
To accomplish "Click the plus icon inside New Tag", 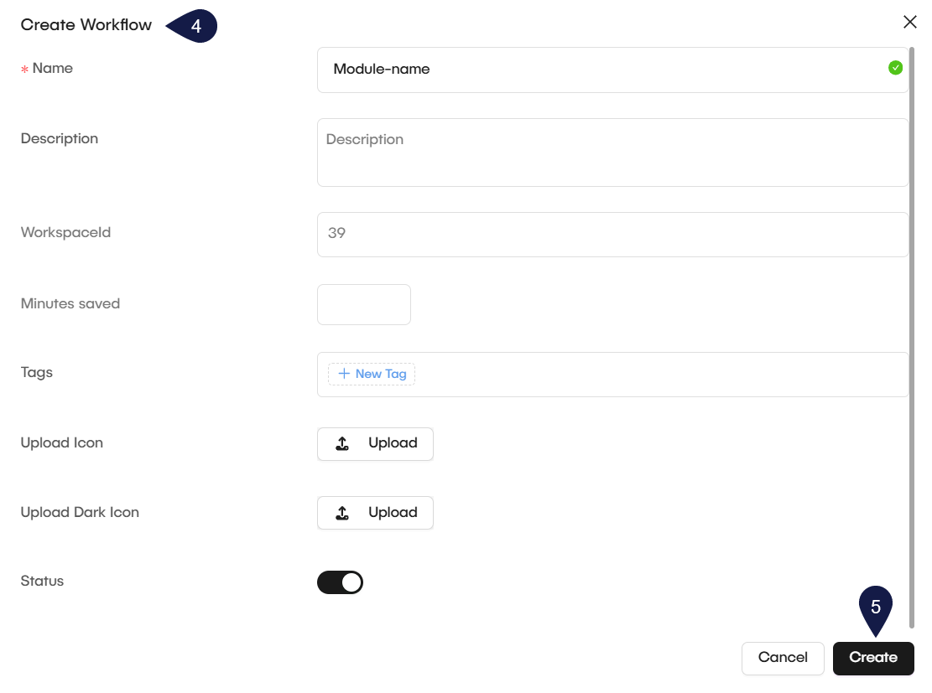I will [x=345, y=374].
